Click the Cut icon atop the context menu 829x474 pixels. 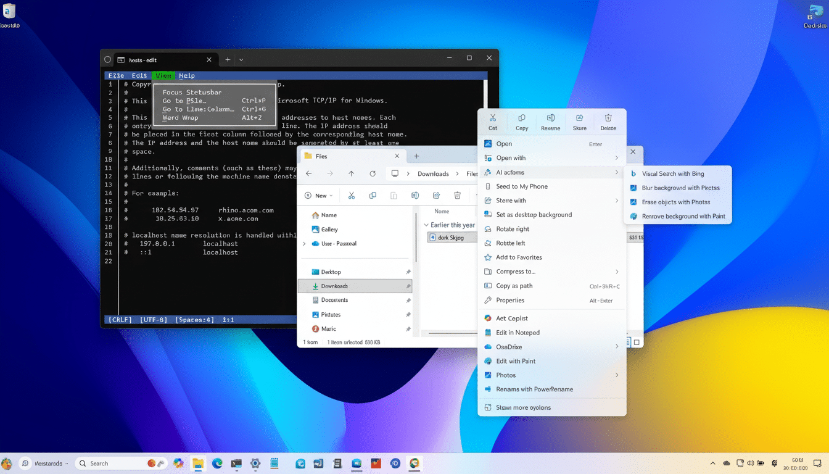pyautogui.click(x=493, y=122)
